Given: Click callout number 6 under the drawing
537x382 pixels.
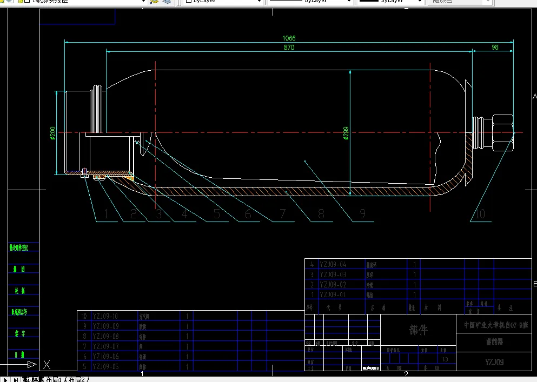Looking at the screenshot, I should (x=248, y=215).
